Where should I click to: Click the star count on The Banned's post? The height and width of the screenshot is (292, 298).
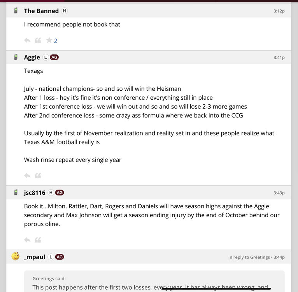(x=56, y=40)
